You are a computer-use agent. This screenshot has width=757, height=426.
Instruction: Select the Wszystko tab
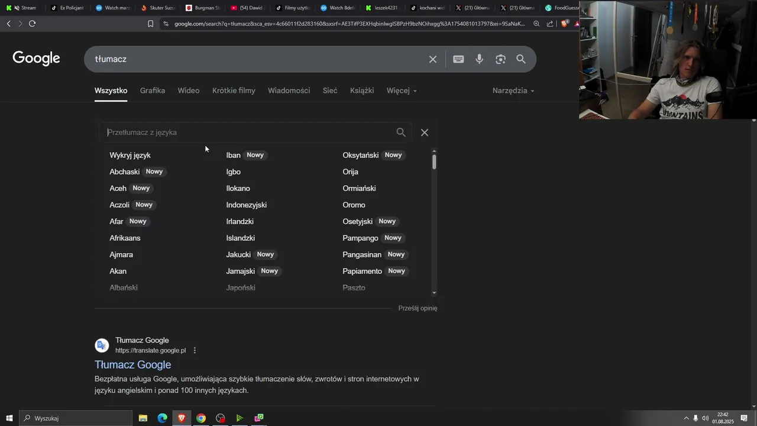tap(111, 91)
